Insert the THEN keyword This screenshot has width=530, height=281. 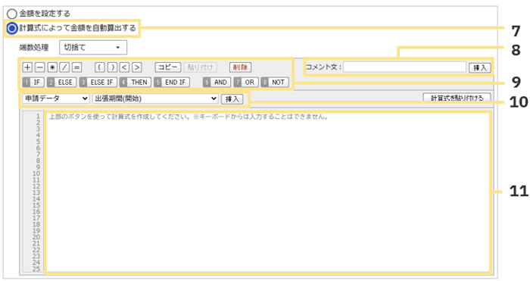(136, 82)
